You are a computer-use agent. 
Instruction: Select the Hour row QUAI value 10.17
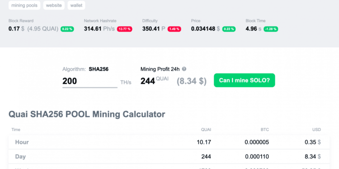pyautogui.click(x=204, y=142)
